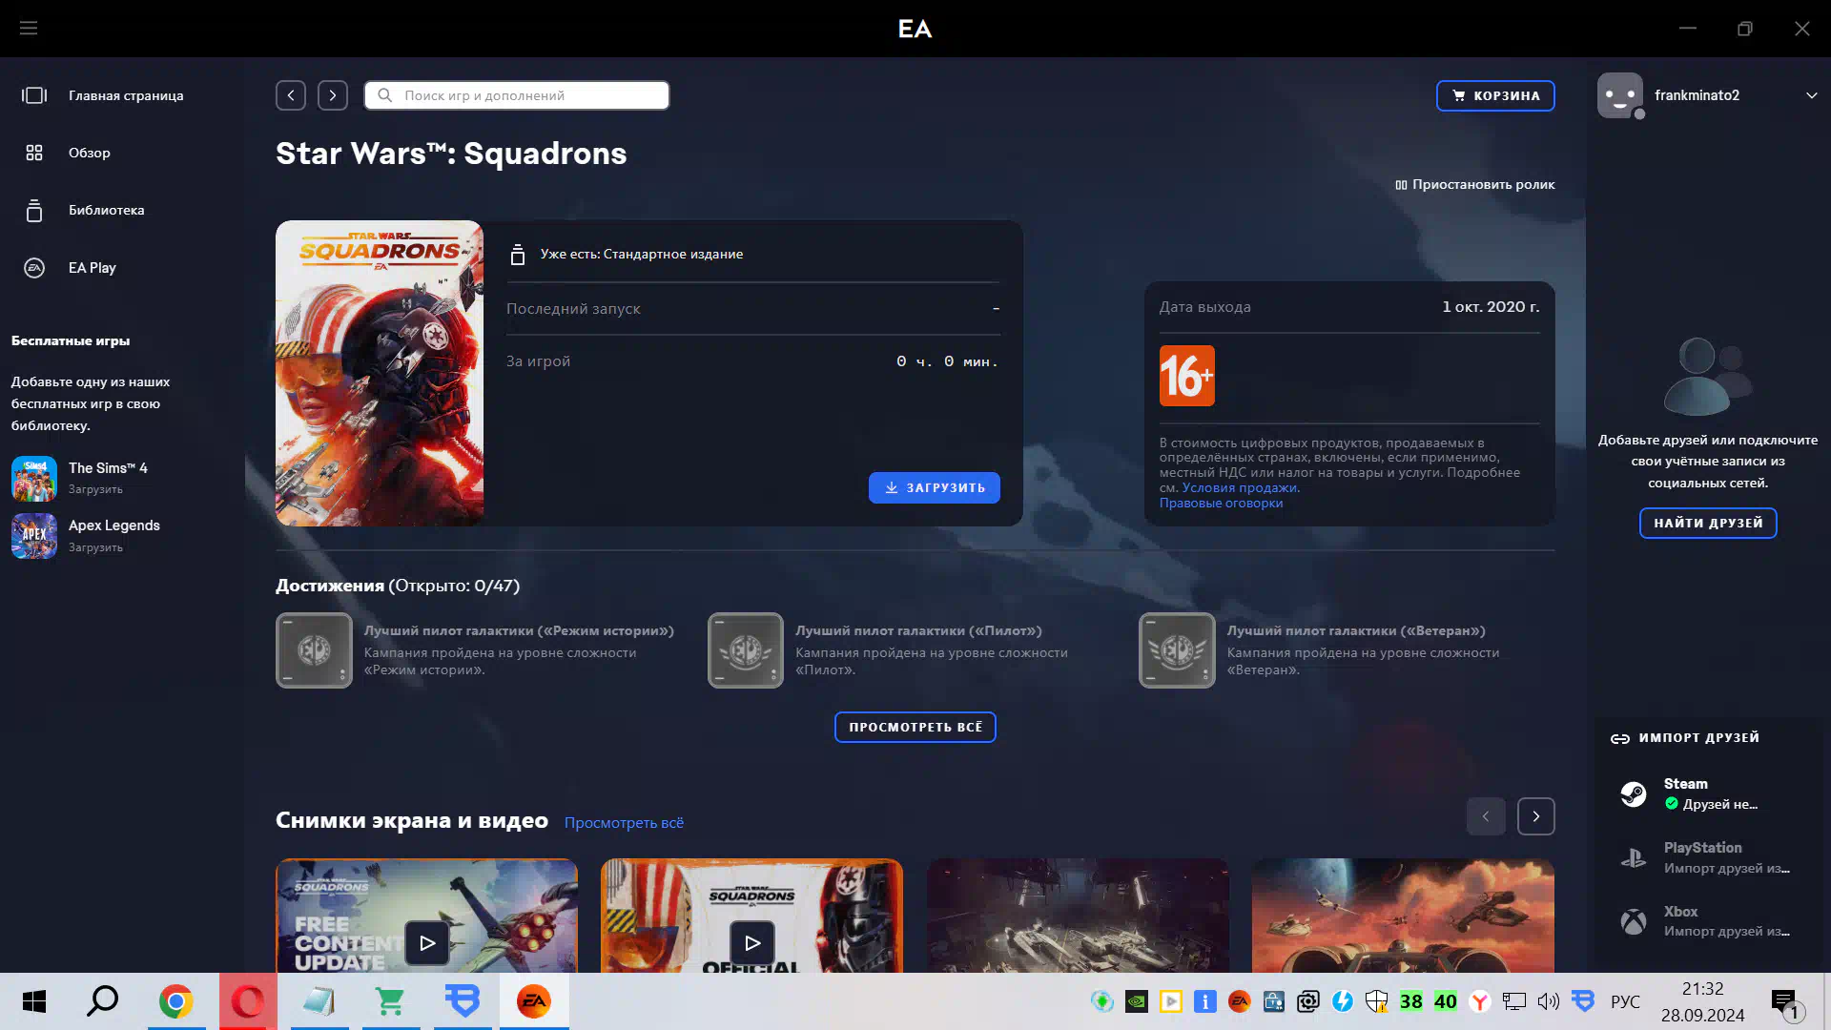1831x1030 pixels.
Task: Click frankminato2 profile avatar
Action: (1620, 95)
